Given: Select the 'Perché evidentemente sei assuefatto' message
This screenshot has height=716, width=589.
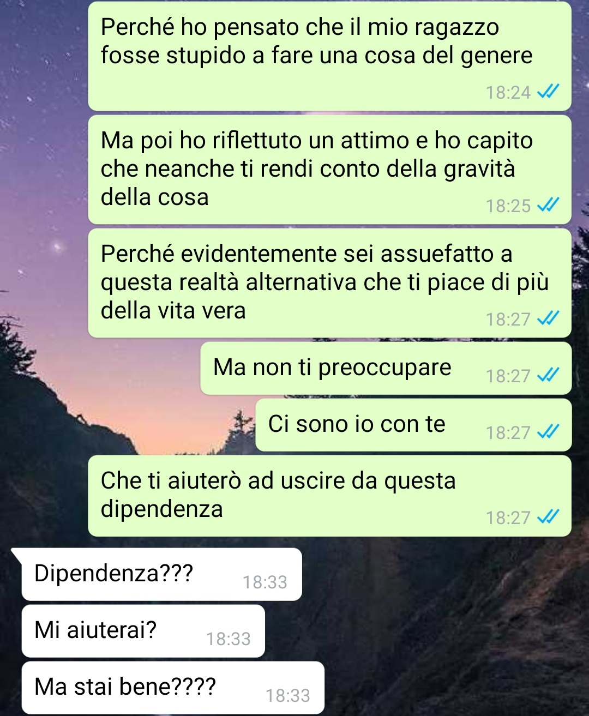Looking at the screenshot, I should (x=329, y=283).
